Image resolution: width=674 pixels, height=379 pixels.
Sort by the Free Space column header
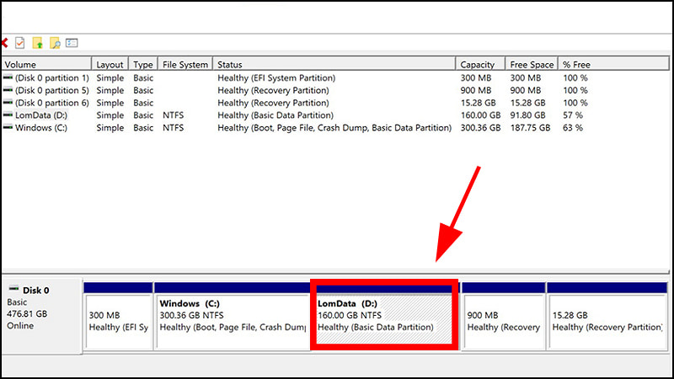coord(531,65)
